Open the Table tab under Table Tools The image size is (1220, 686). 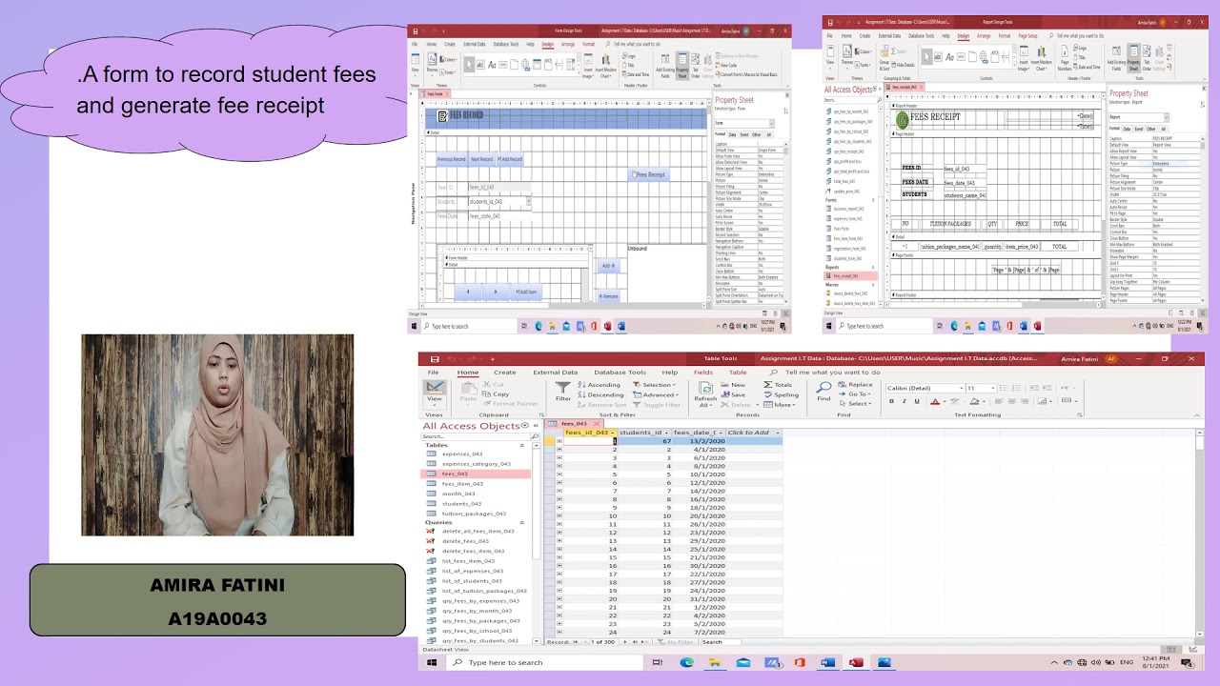point(738,373)
